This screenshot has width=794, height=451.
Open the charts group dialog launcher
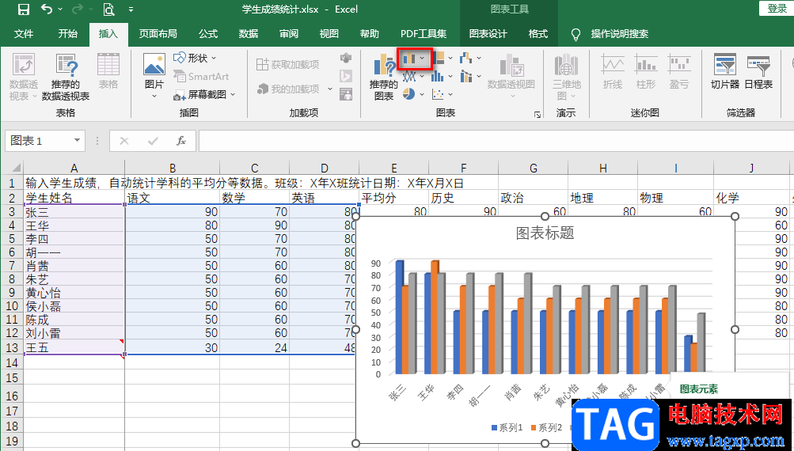click(538, 115)
